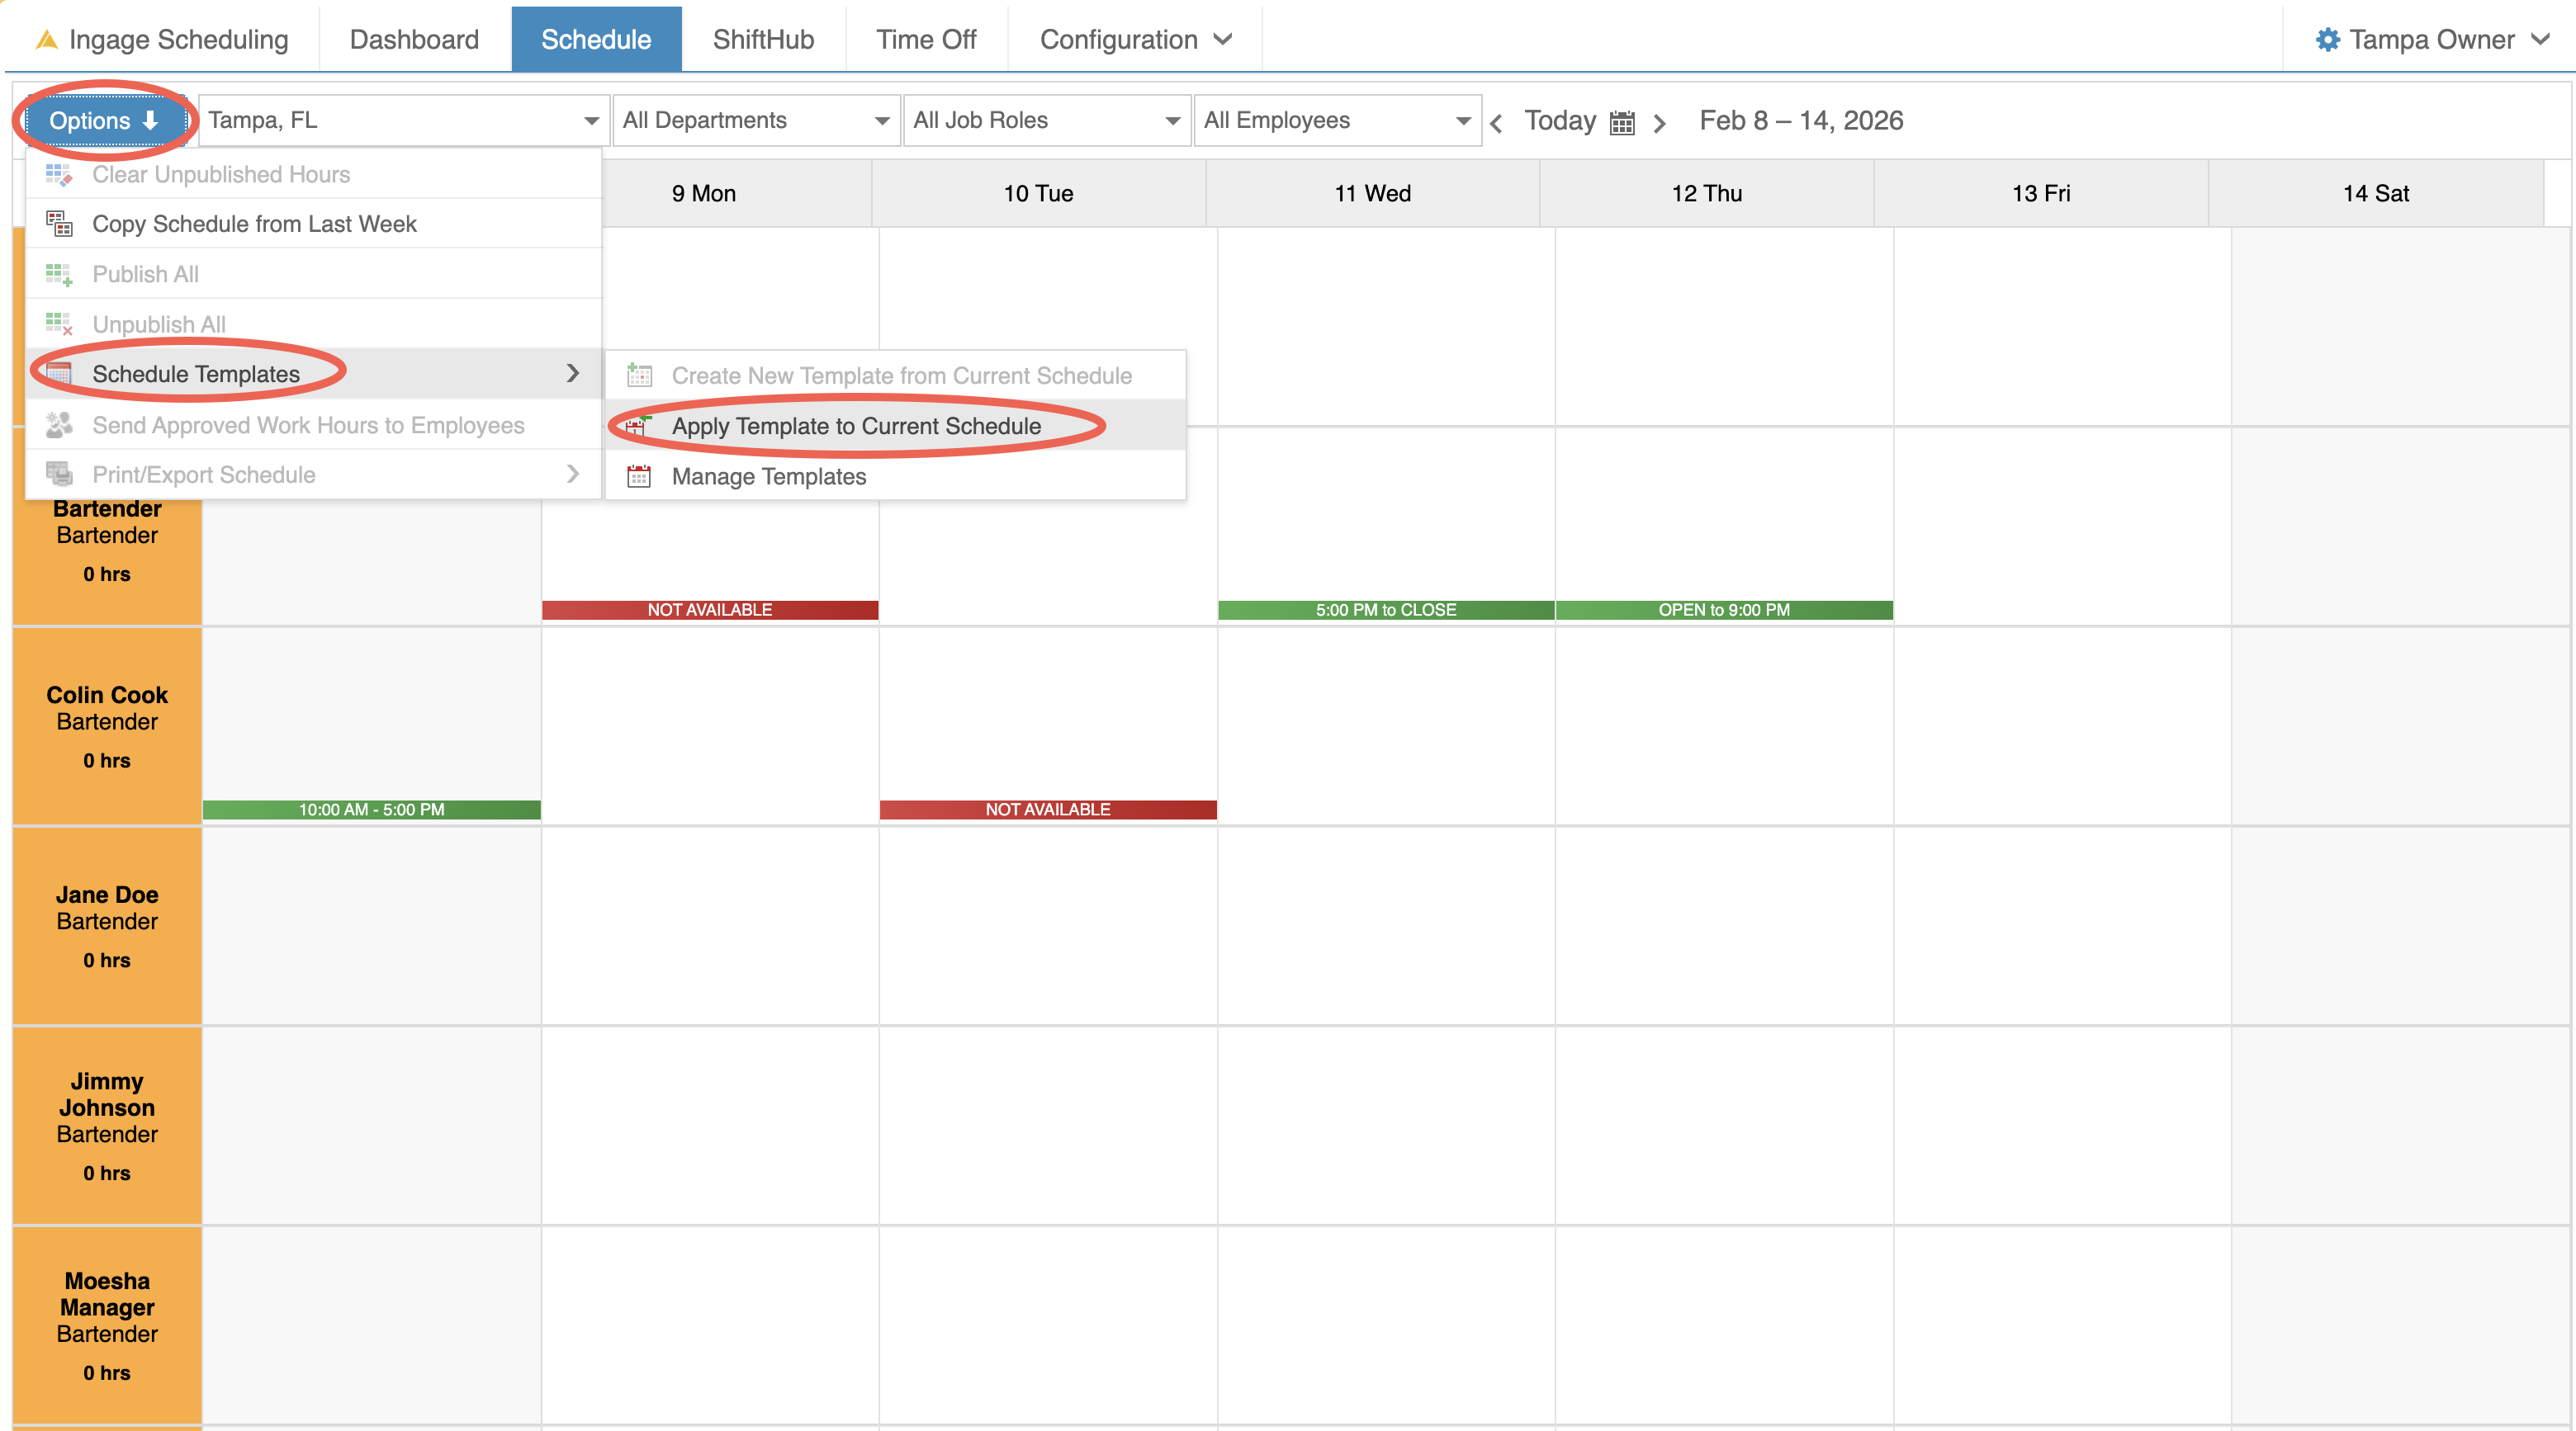Switch to the ShiftHub tab
Screen dimensions: 2576x1431
pos(763,40)
